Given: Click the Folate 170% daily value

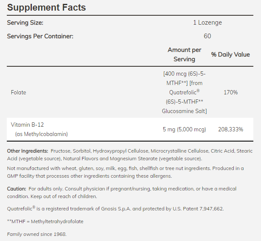Looking at the screenshot, I should tap(230, 92).
